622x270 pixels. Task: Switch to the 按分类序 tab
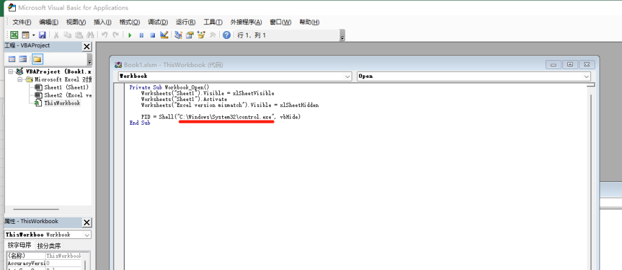point(49,246)
